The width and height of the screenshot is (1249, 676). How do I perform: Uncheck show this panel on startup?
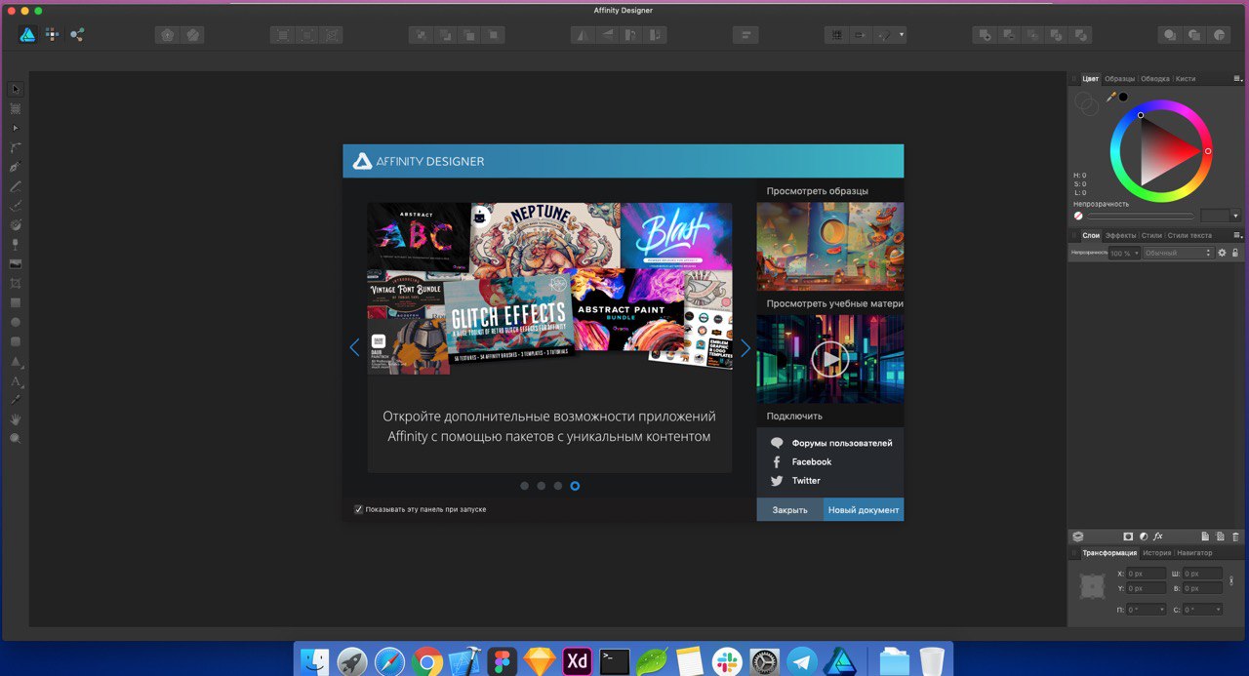coord(358,509)
